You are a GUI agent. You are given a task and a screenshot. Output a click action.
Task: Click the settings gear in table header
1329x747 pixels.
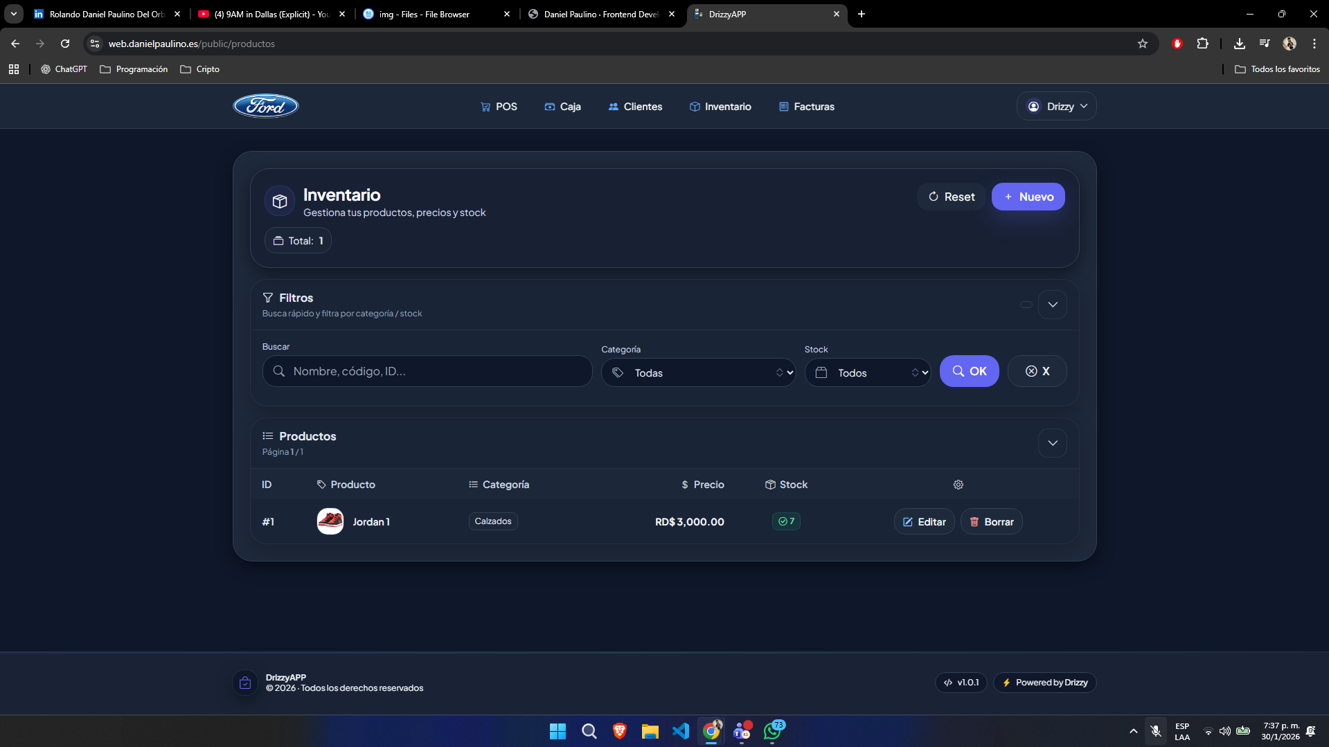click(x=958, y=485)
